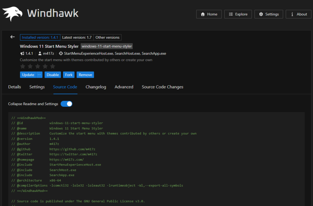Click the ==/WindhawkMod== closing comment line
The image size is (313, 206).
coord(29,191)
